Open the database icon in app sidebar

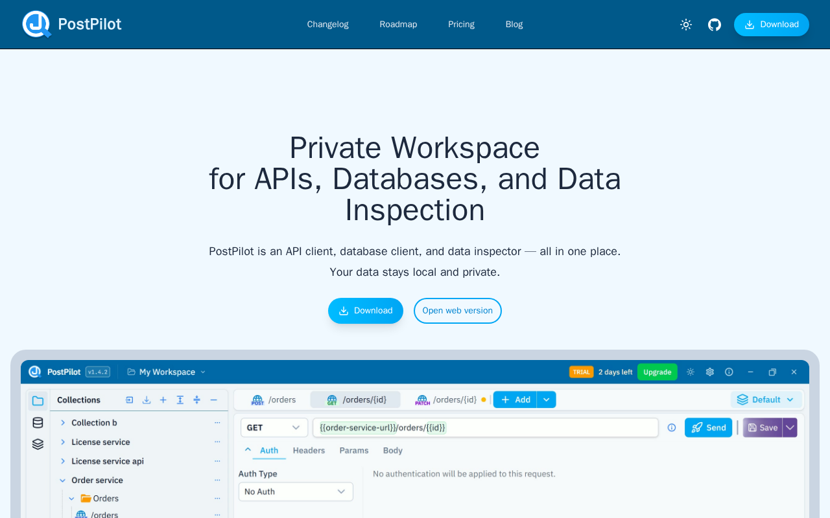point(38,423)
